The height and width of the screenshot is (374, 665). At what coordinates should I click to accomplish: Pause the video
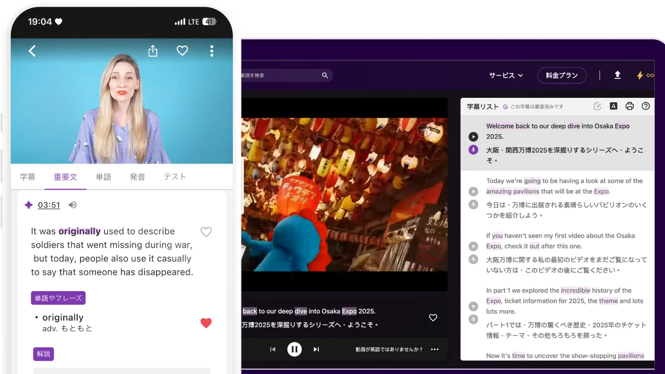(x=295, y=349)
